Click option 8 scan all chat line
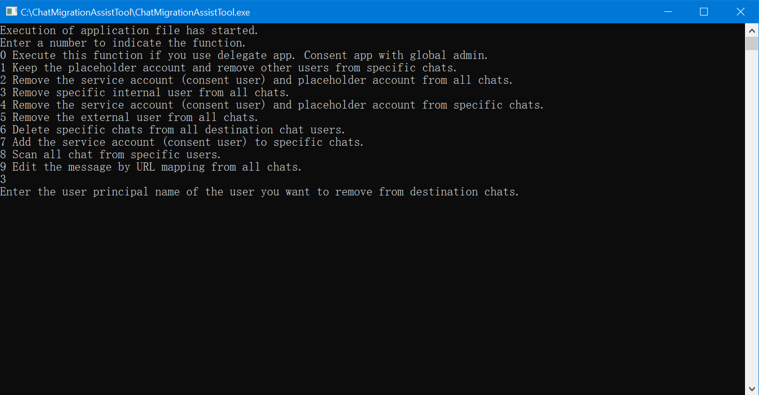759x395 pixels. tap(111, 155)
